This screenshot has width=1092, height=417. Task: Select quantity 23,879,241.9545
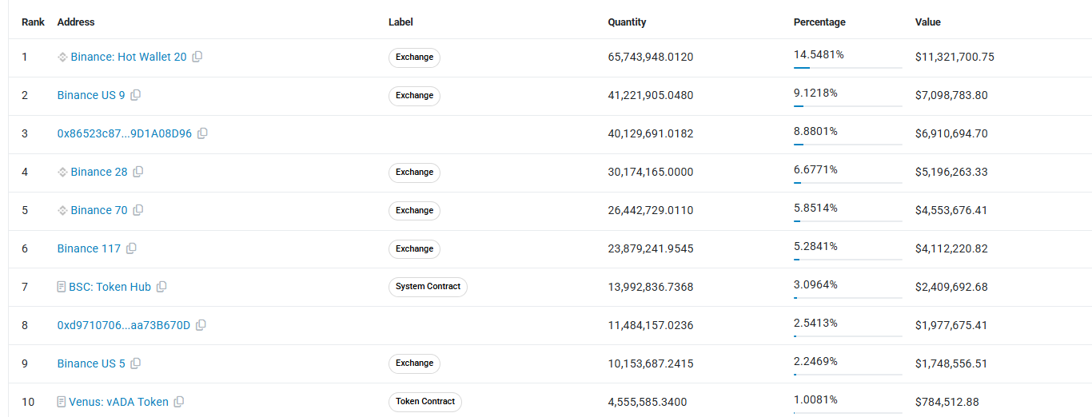651,248
